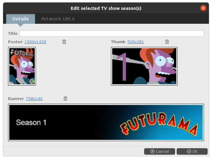
Task: Click the Banner label text
Action: point(16,99)
